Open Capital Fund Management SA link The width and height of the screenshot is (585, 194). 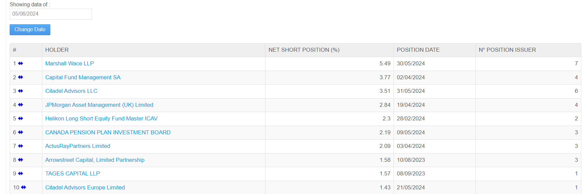(83, 77)
